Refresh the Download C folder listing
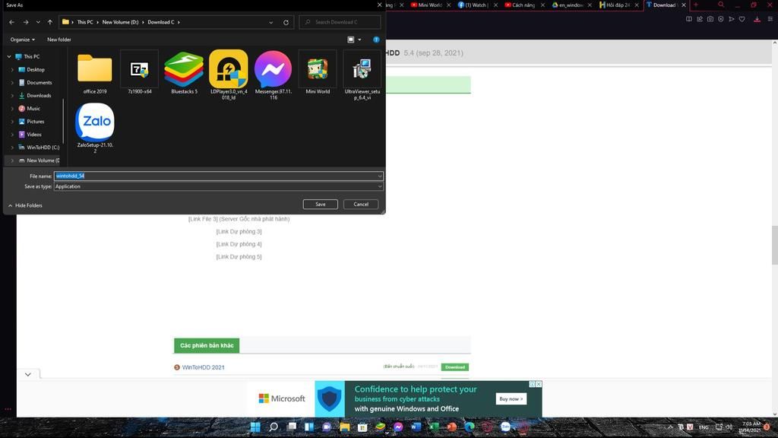Image resolution: width=778 pixels, height=438 pixels. coord(286,22)
